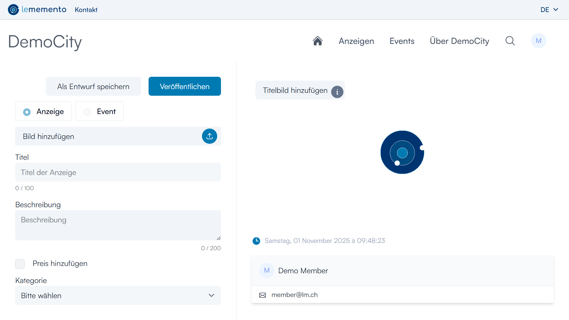
Task: Open search with magnifier icon
Action: (x=510, y=41)
